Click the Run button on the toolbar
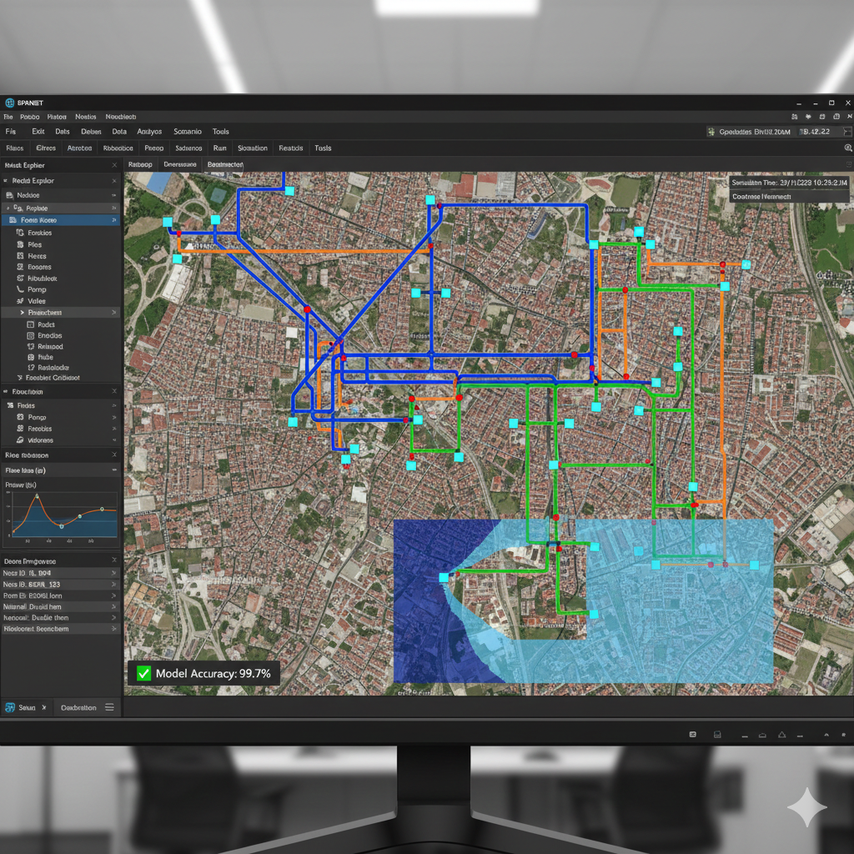 tap(220, 148)
